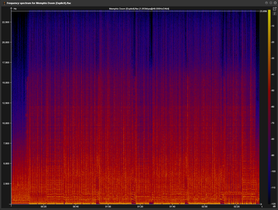Click the orange app icon in the title bar

[4, 3]
